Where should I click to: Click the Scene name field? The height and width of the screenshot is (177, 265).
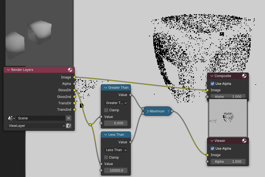tap(41, 118)
